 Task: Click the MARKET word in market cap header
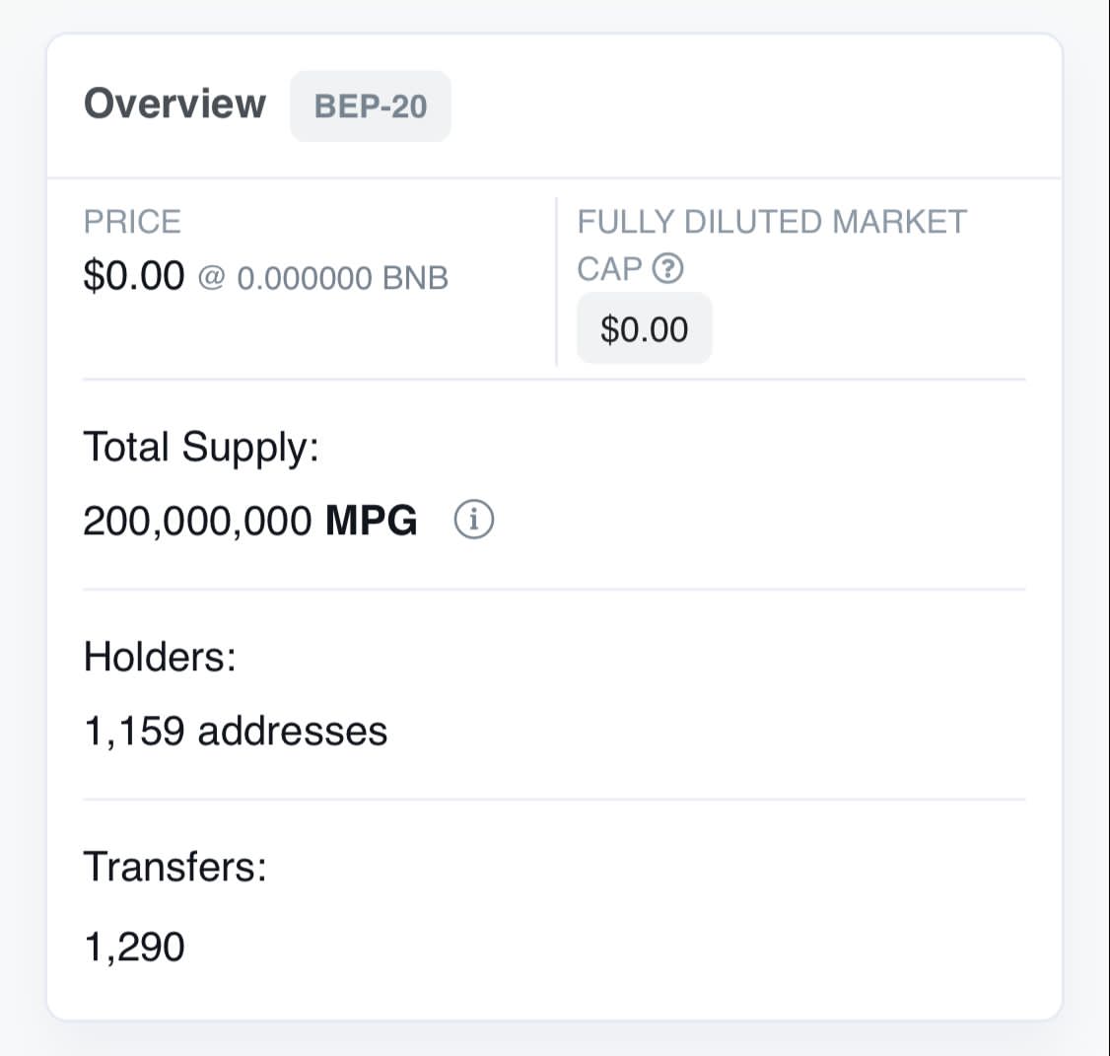899,222
